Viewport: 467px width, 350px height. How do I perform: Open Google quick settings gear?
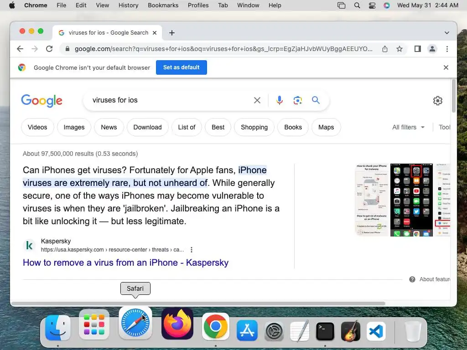pyautogui.click(x=437, y=101)
